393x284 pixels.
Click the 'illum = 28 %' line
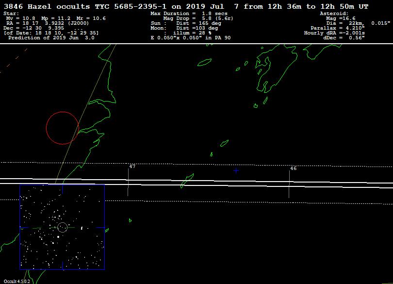192,33
